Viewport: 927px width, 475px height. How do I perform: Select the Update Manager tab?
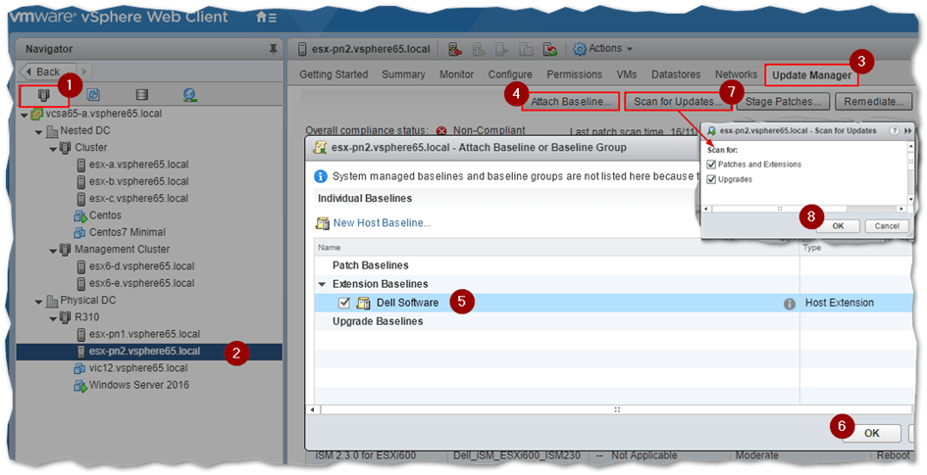coord(811,75)
